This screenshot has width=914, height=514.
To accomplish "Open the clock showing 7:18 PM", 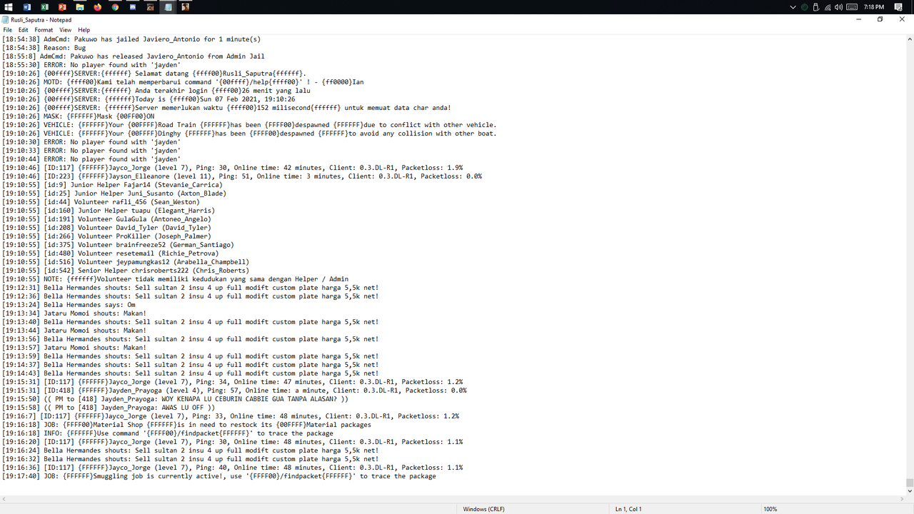I will tap(873, 6).
